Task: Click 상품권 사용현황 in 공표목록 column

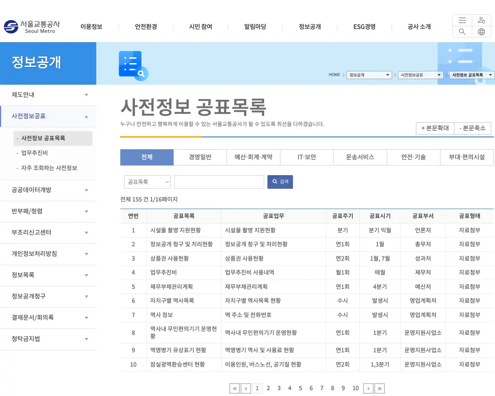Action: click(x=169, y=259)
